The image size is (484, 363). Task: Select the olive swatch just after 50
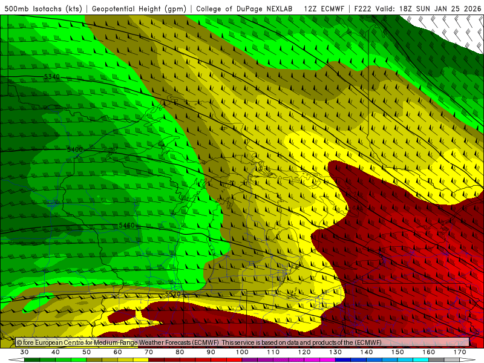tap(94, 360)
